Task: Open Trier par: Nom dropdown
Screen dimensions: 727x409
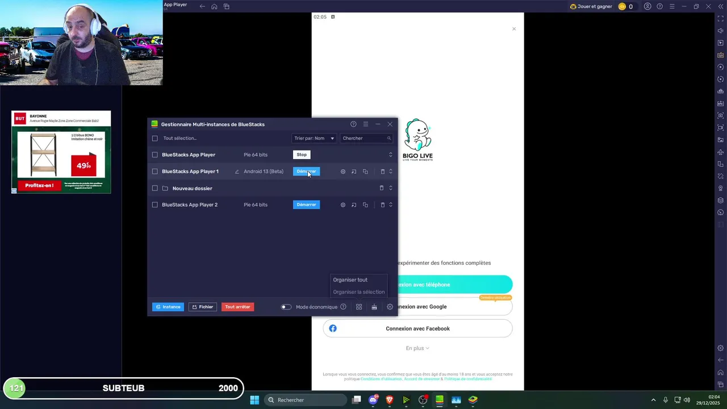Action: click(314, 138)
